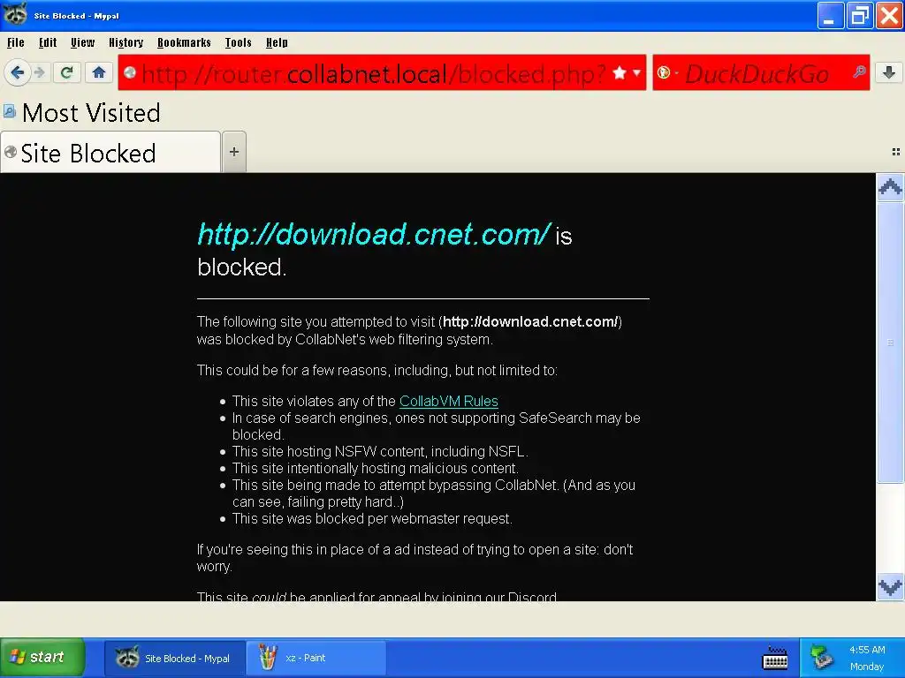Image resolution: width=905 pixels, height=678 pixels.
Task: Go to the home page icon
Action: (99, 72)
